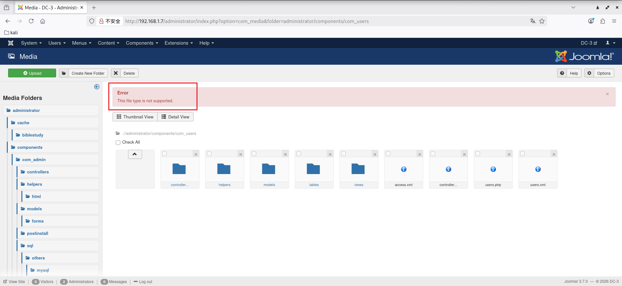Open the models folder thumbnail icon
Image resolution: width=622 pixels, height=286 pixels.
[269, 169]
